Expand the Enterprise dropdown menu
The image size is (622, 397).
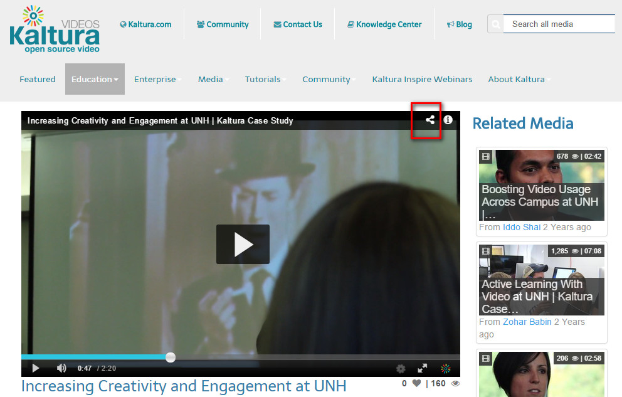(157, 79)
